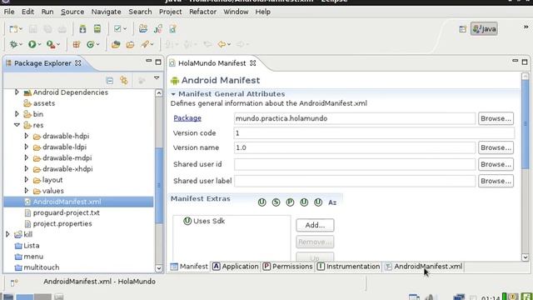The width and height of the screenshot is (533, 300).
Task: Click the New Java Package icon
Action: coord(77,44)
